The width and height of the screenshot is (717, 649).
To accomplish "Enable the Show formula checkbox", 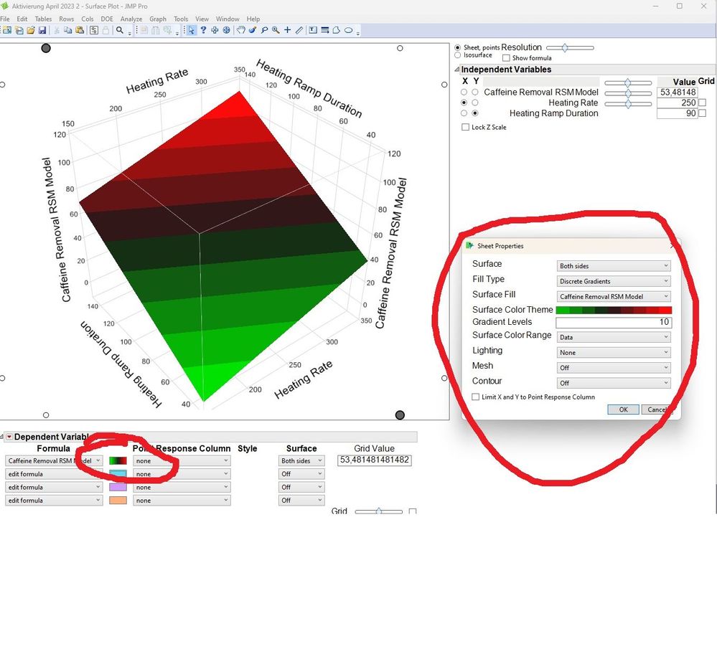I will coord(506,58).
